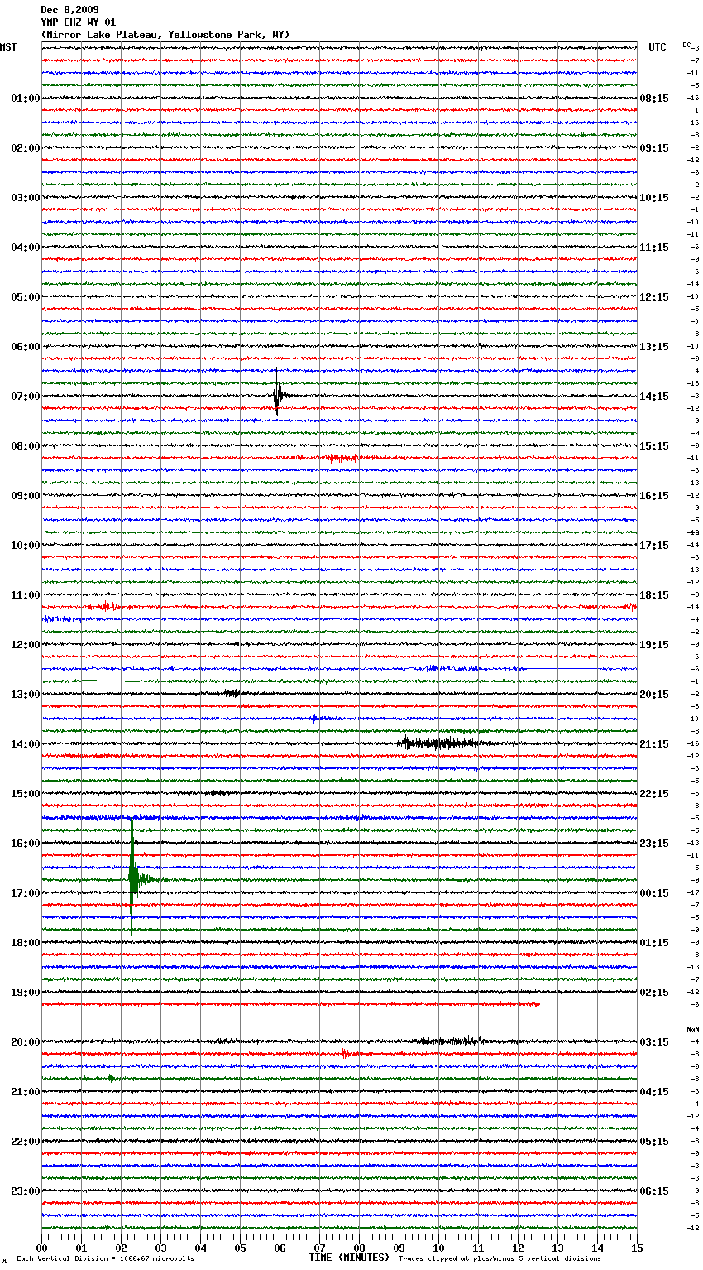The height and width of the screenshot is (1270, 703).
Task: Click the "NaN" value in the DC column
Action: pos(693,1029)
